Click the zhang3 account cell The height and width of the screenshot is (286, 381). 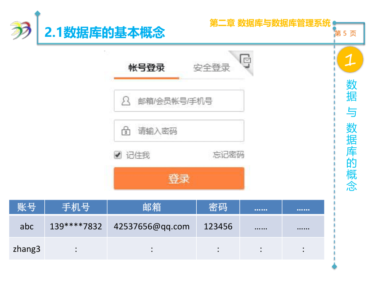tap(27, 249)
